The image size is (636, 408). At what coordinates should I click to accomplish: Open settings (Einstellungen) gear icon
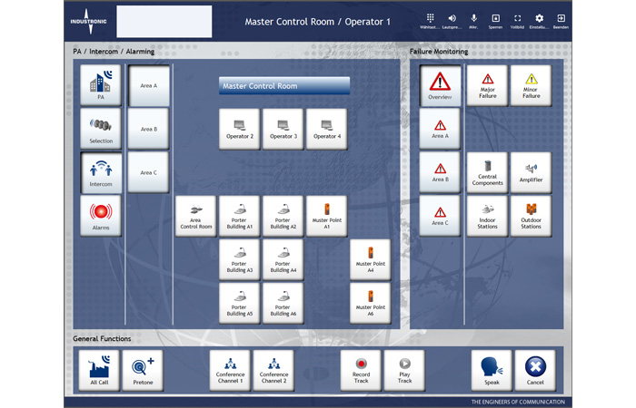point(539,20)
